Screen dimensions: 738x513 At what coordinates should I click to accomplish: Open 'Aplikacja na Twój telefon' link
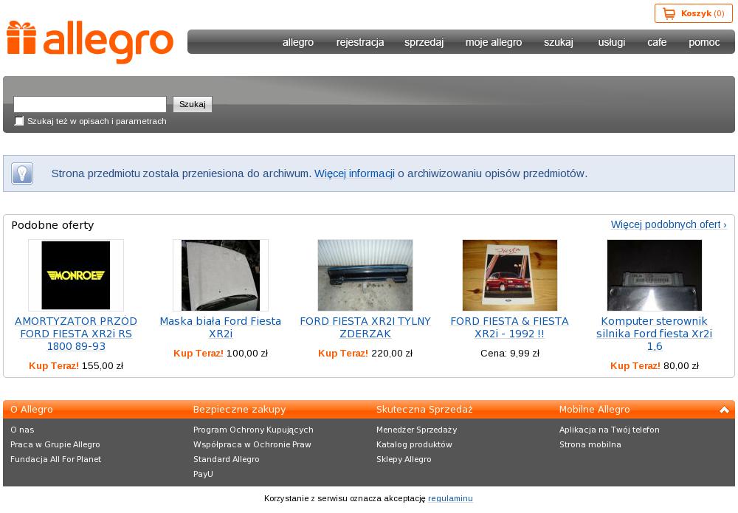610,430
